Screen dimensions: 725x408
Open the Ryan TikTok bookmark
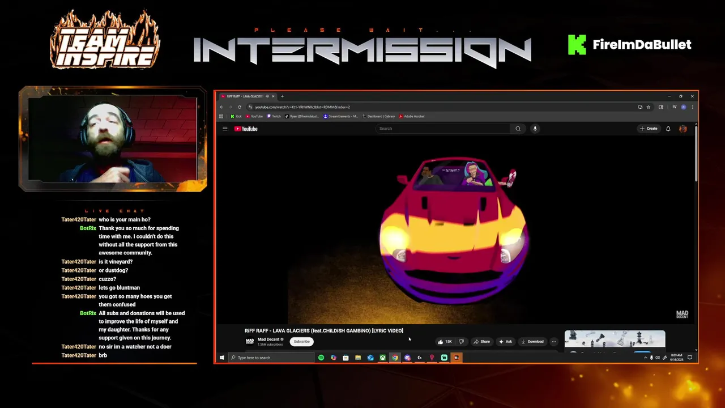point(302,116)
